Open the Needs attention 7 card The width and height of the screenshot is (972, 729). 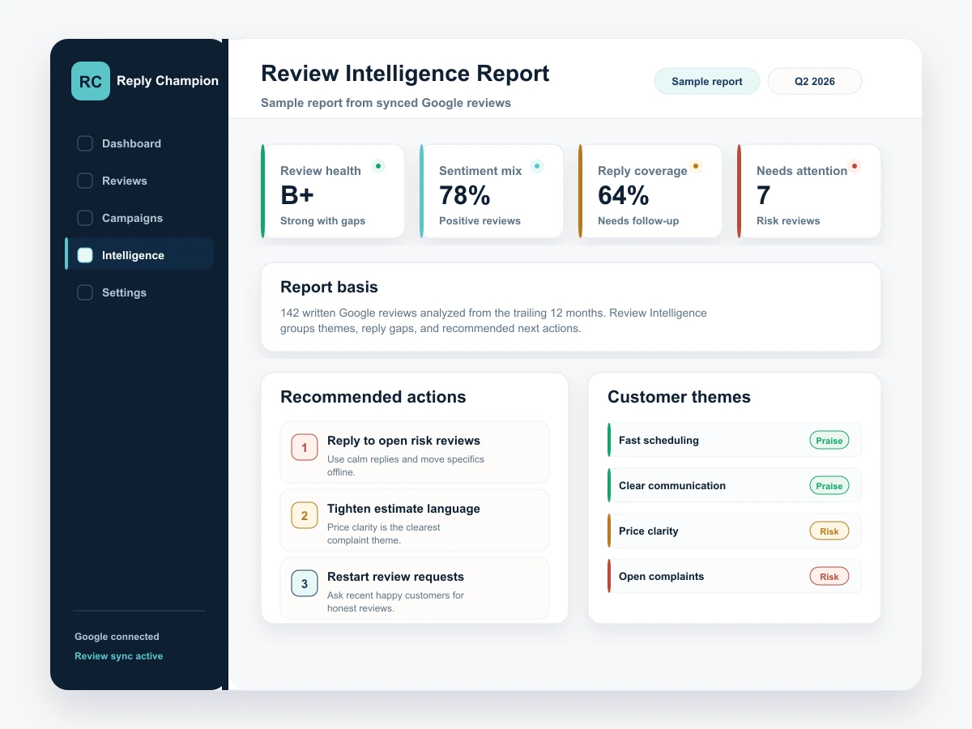(809, 191)
